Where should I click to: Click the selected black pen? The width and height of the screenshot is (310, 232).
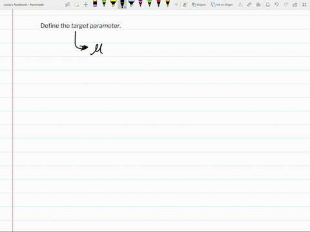point(122,4)
